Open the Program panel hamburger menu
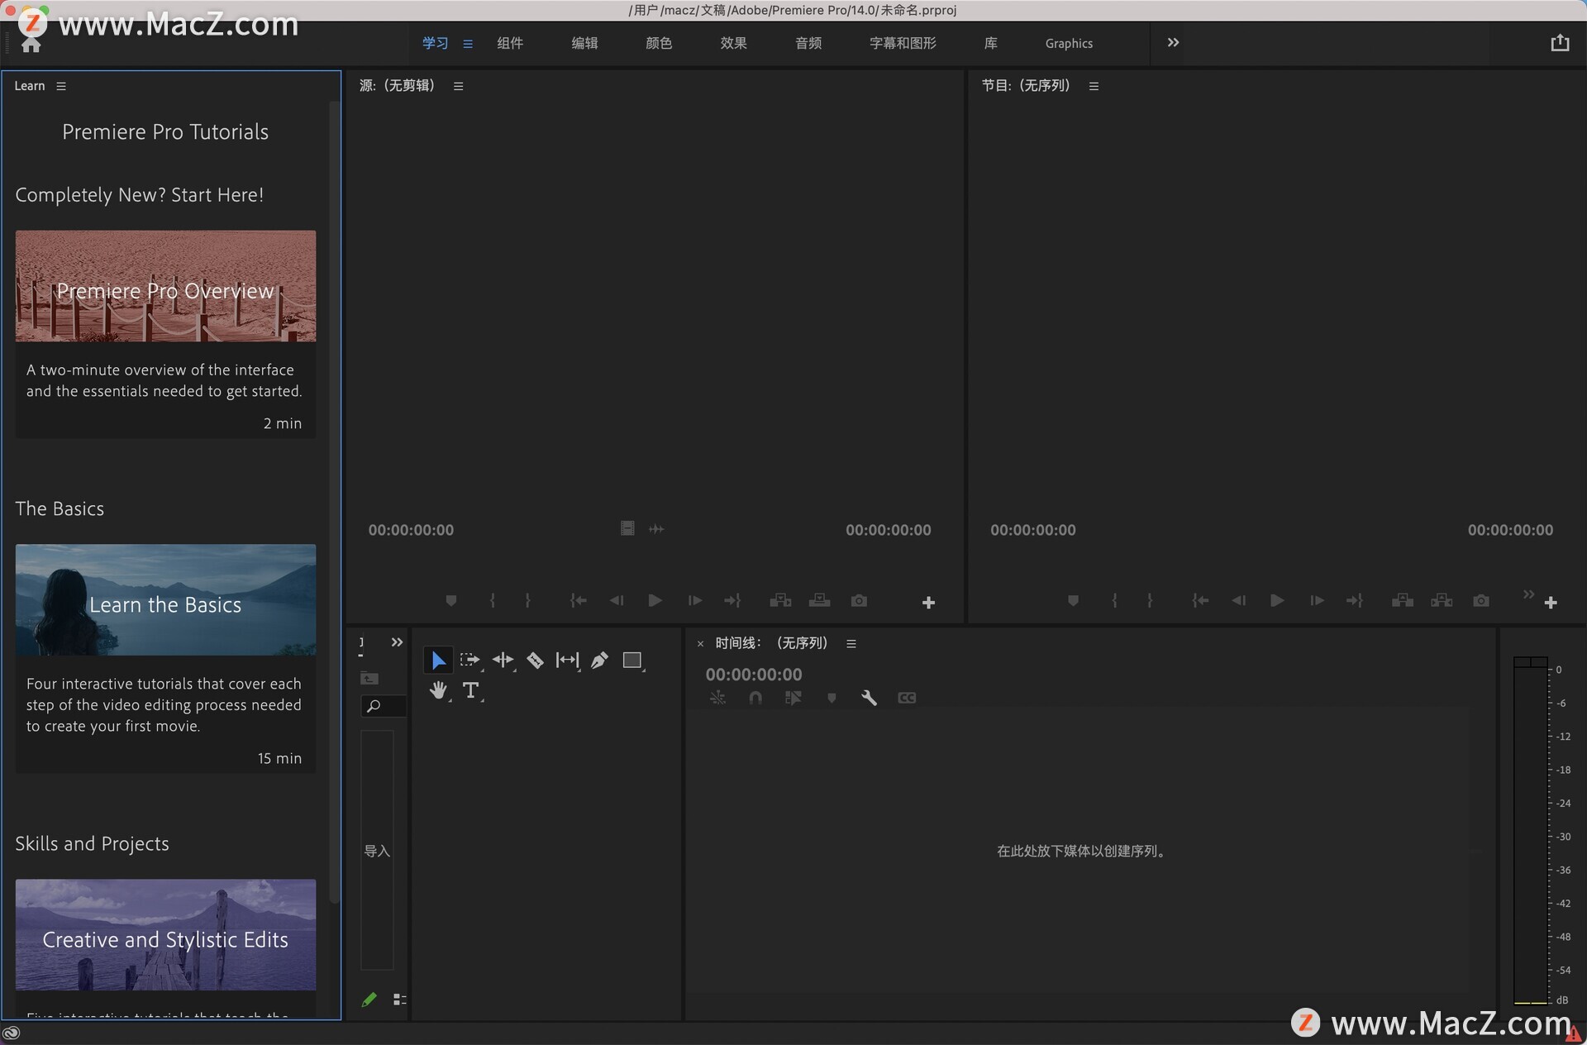This screenshot has width=1587, height=1045. point(1094,86)
